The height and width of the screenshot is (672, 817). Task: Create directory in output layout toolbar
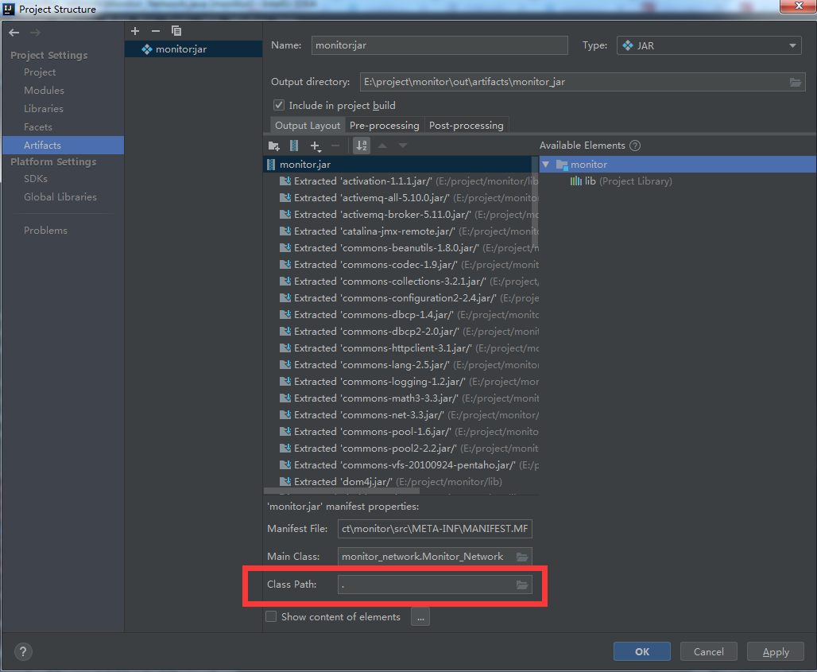[x=274, y=146]
